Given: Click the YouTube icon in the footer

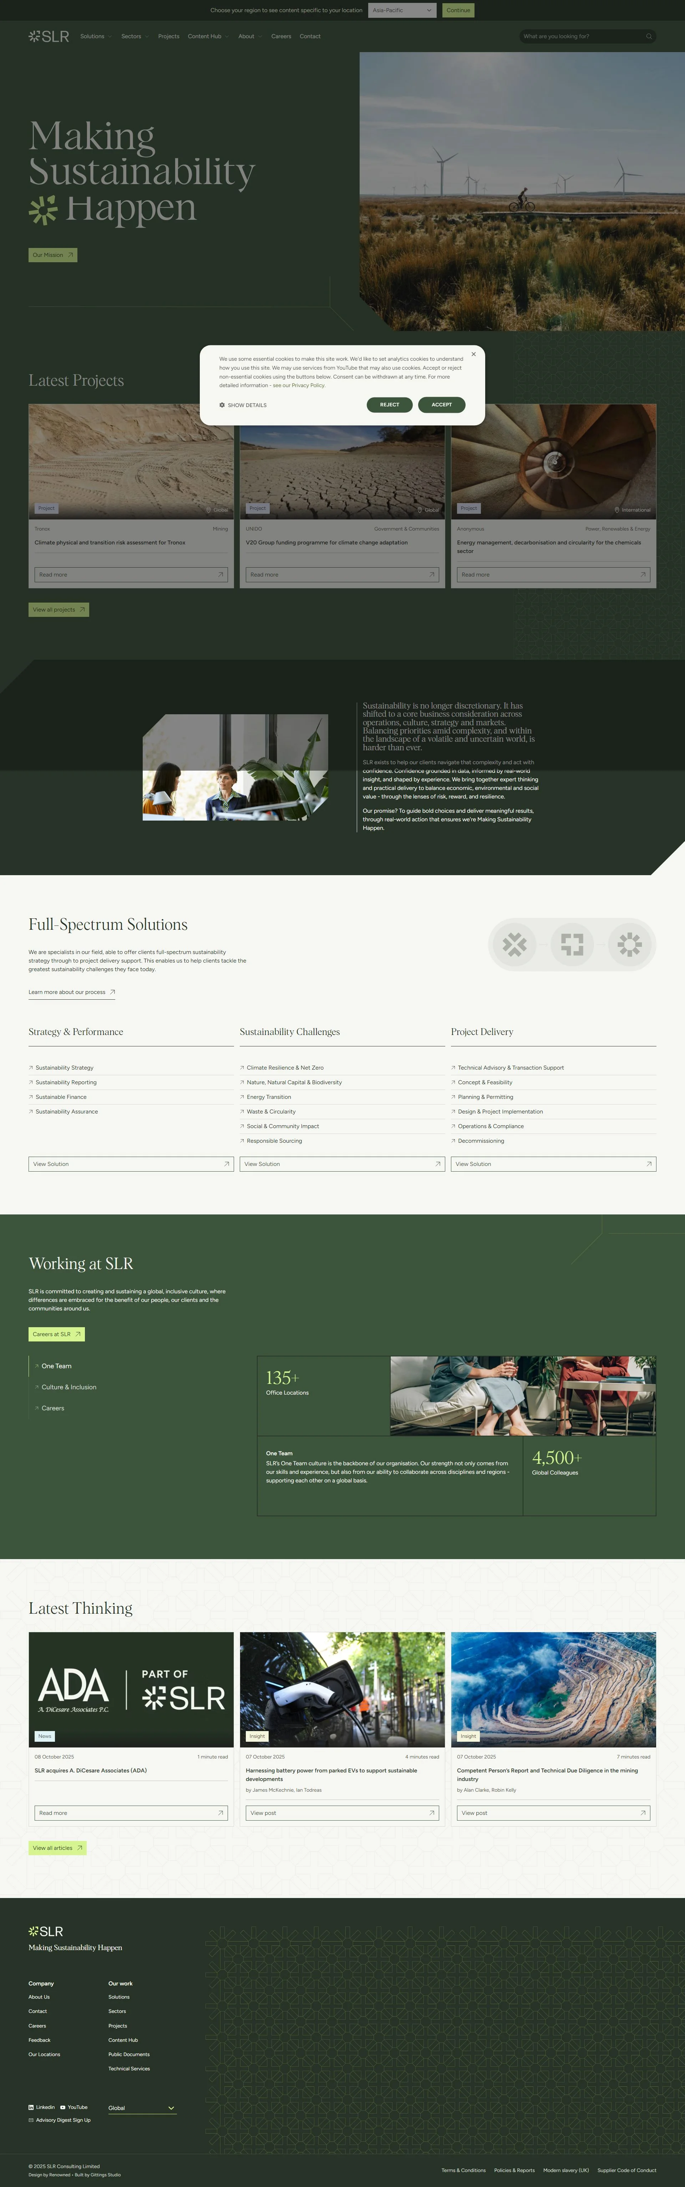Looking at the screenshot, I should click(x=63, y=2107).
